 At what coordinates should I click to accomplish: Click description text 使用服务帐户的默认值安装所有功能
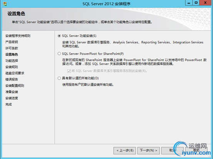(x=88, y=85)
